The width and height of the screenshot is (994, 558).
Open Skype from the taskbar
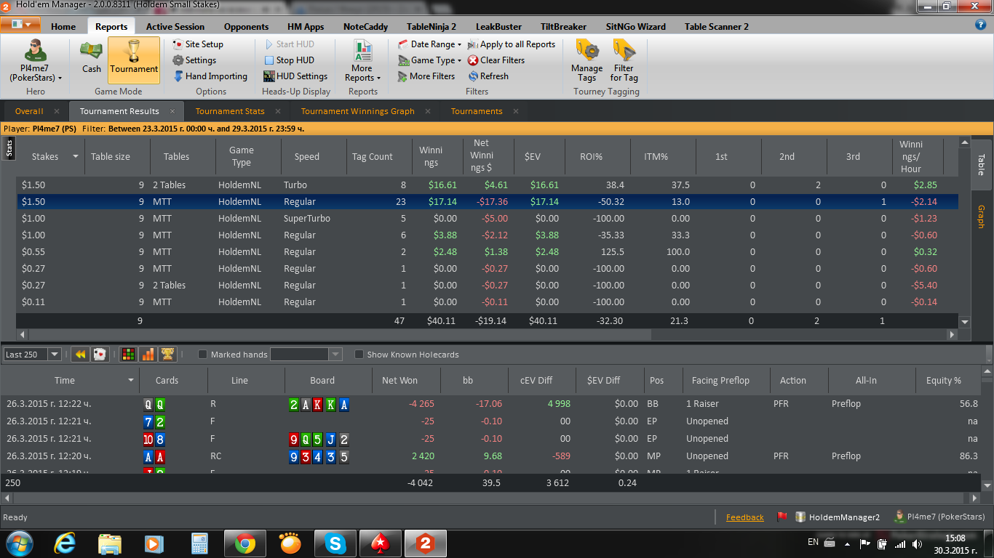pyautogui.click(x=335, y=543)
